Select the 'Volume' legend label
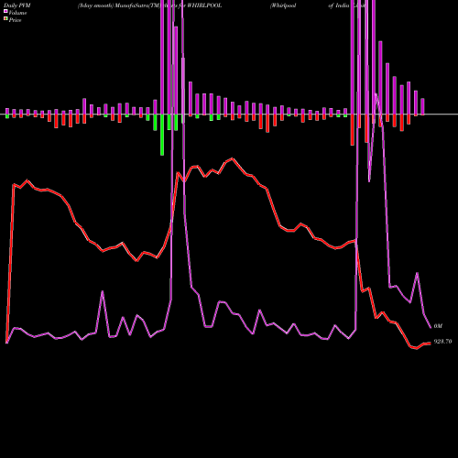The width and height of the screenshot is (458, 458). [17, 13]
